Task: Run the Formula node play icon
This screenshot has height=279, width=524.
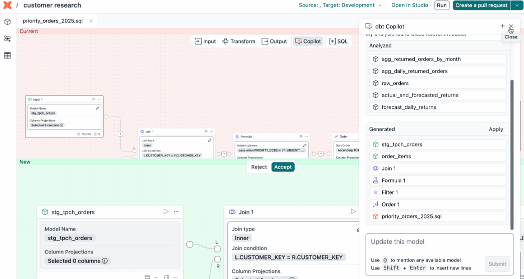Action: tap(301, 136)
